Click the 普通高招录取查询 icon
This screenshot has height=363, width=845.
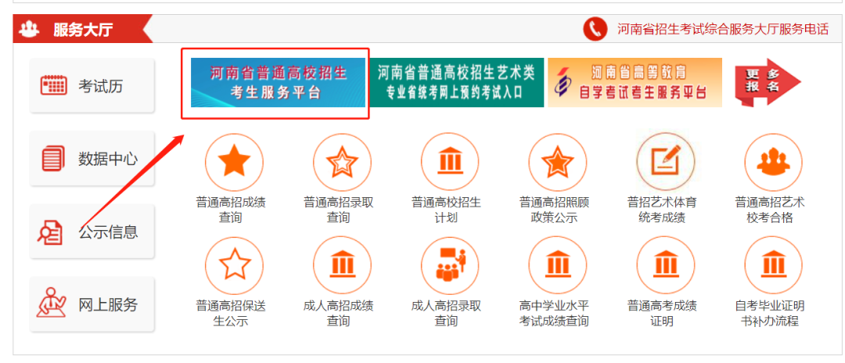[x=342, y=162]
